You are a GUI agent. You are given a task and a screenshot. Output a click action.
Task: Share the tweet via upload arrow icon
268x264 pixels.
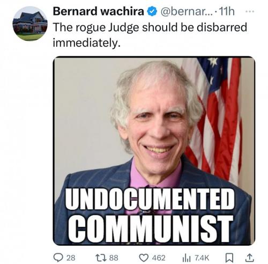pyautogui.click(x=249, y=258)
